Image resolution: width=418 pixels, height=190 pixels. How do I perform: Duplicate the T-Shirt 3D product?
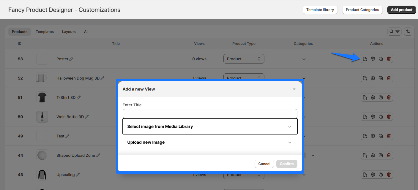pos(381,97)
